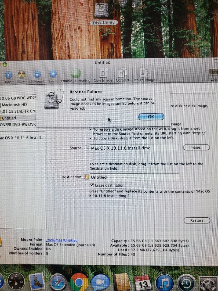The image size is (218, 291).
Task: Open Dashboard from the dock
Action: (x=16, y=281)
